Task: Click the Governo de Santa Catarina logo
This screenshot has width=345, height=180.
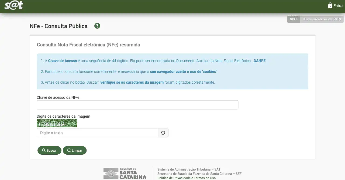Action: 125,173
